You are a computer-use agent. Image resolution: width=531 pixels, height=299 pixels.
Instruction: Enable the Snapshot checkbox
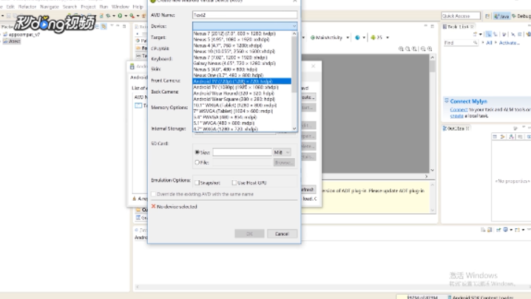[197, 182]
